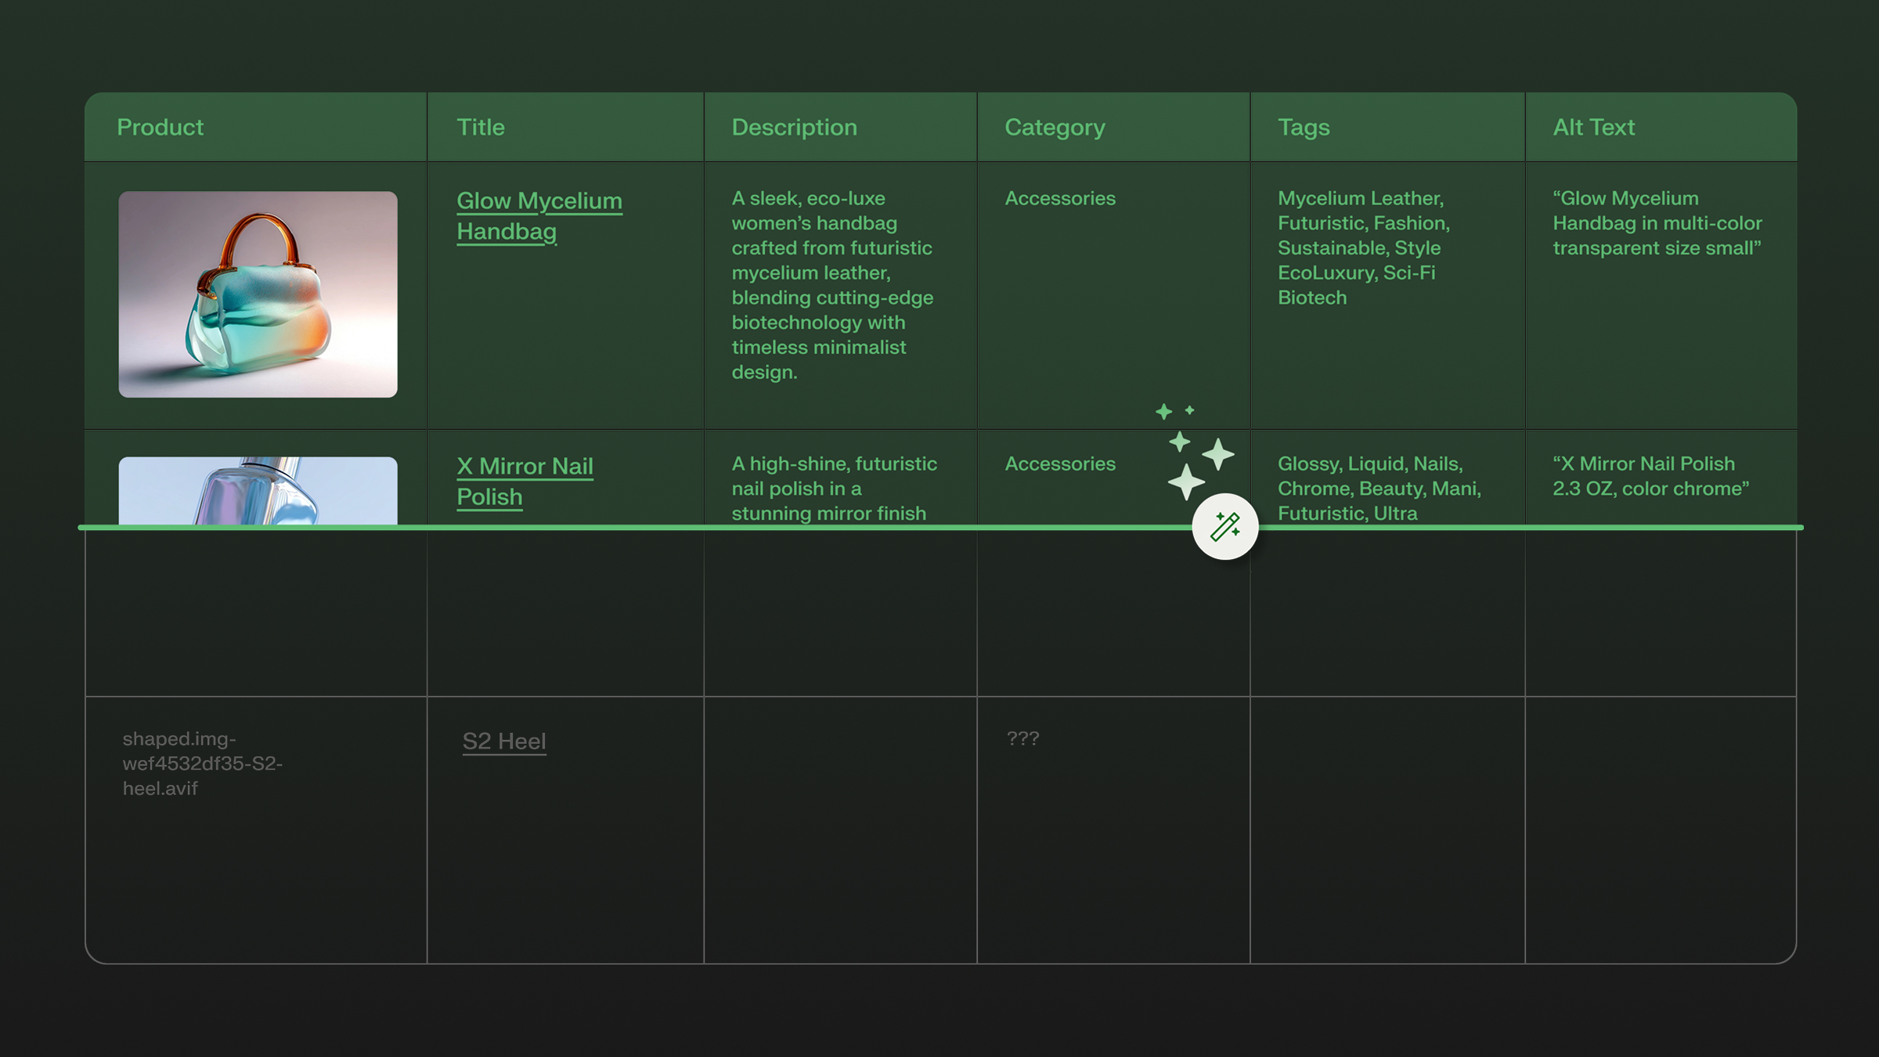Click the Category column header
The image size is (1879, 1057).
1055,127
